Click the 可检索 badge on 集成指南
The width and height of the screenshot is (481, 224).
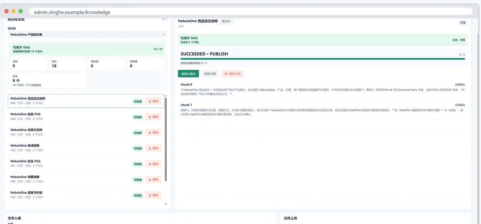tap(137, 149)
